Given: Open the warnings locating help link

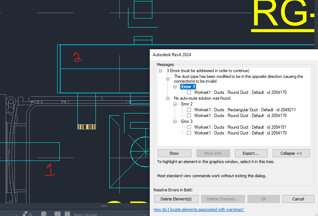Looking at the screenshot, I should [199, 209].
